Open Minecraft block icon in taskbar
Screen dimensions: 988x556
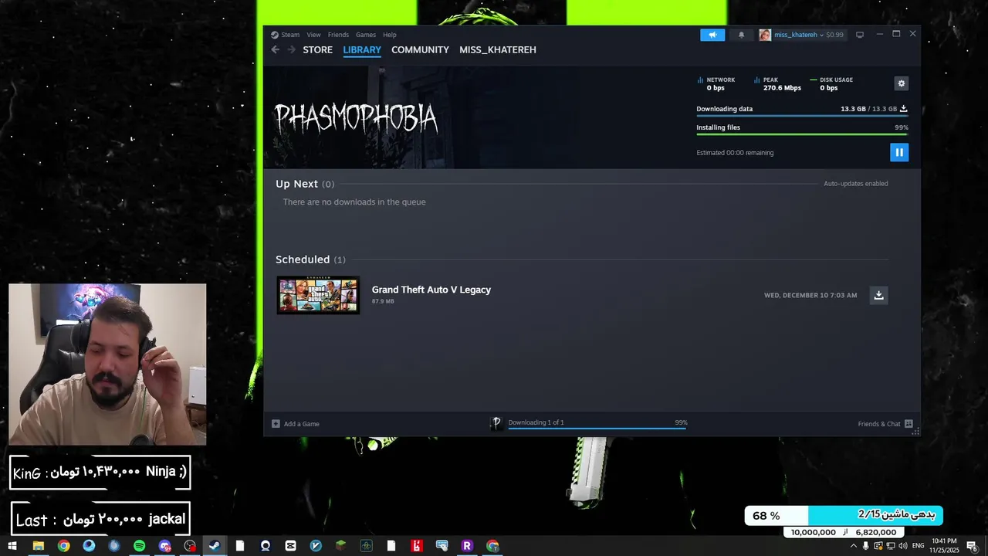tap(340, 546)
